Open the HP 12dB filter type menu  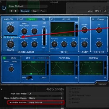(x=66, y=19)
